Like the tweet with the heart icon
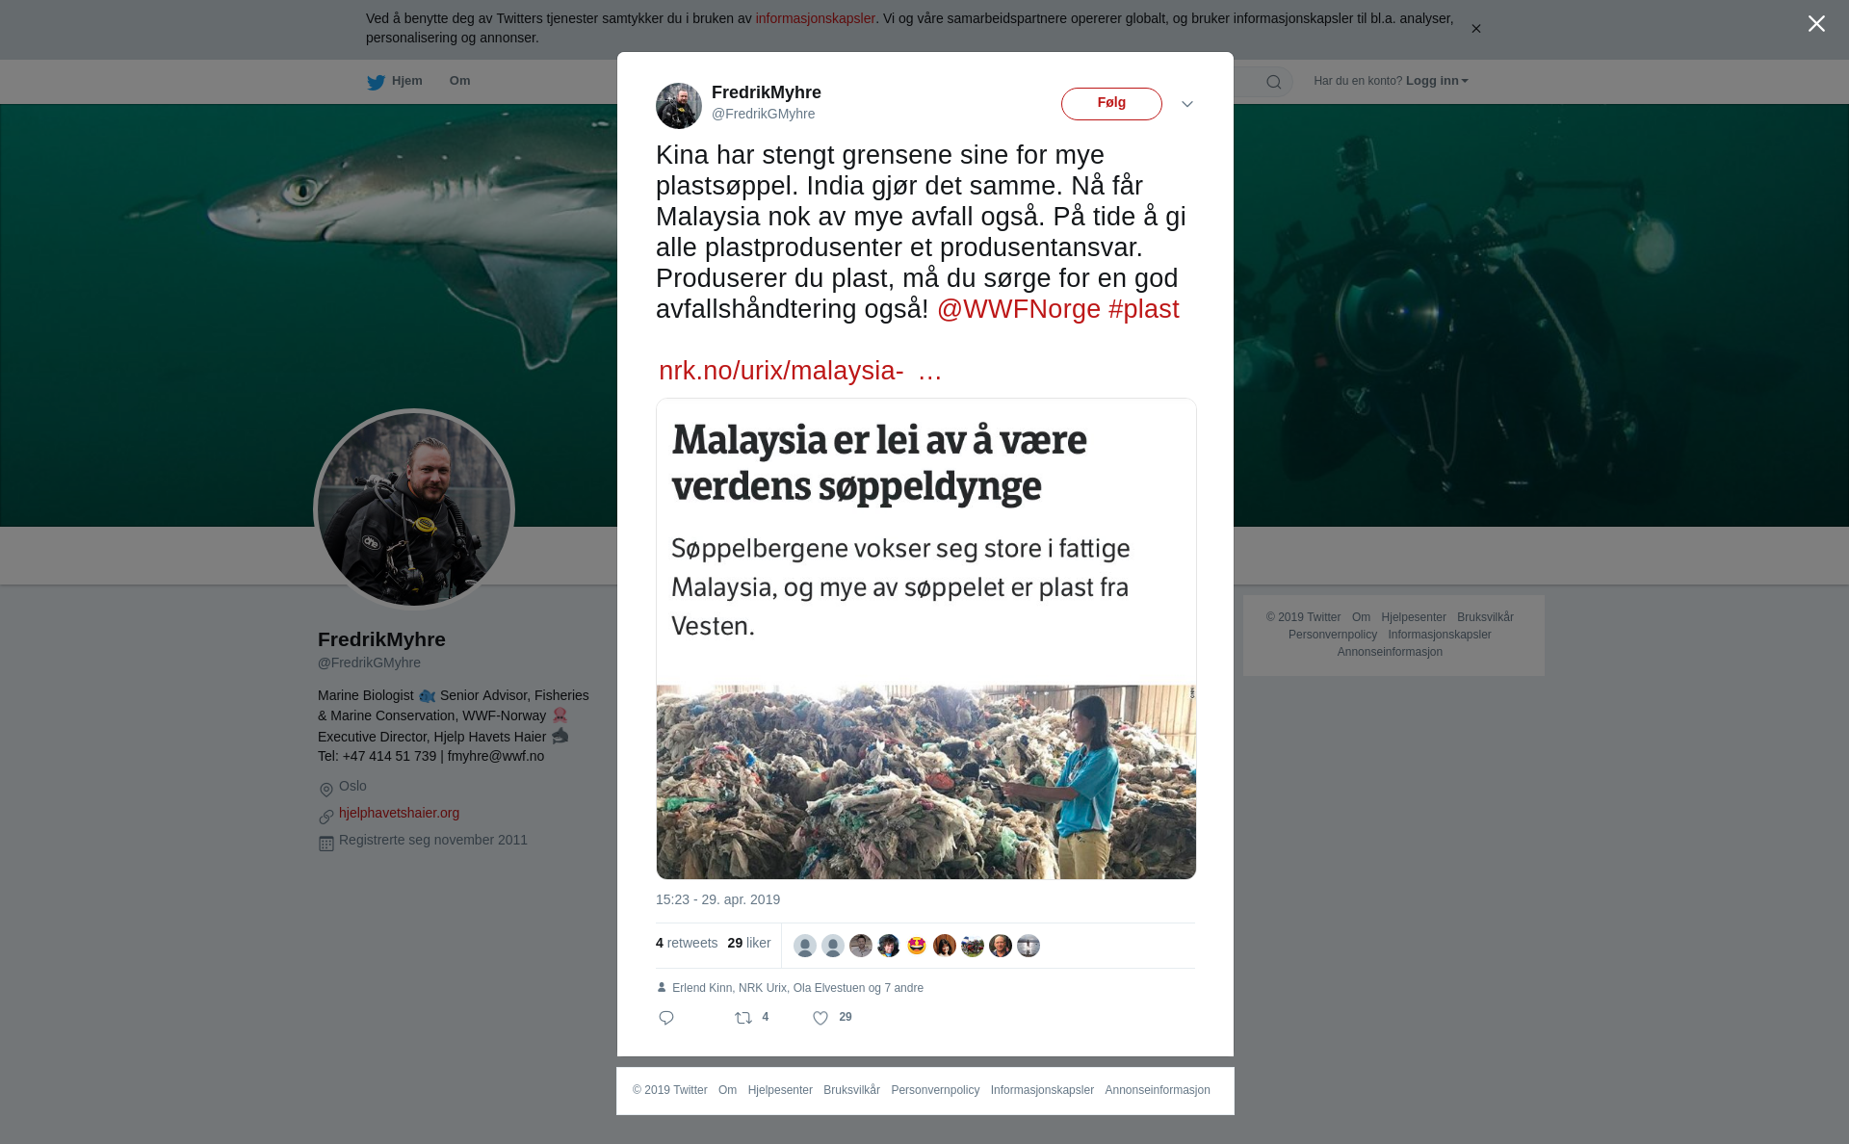 820,1018
